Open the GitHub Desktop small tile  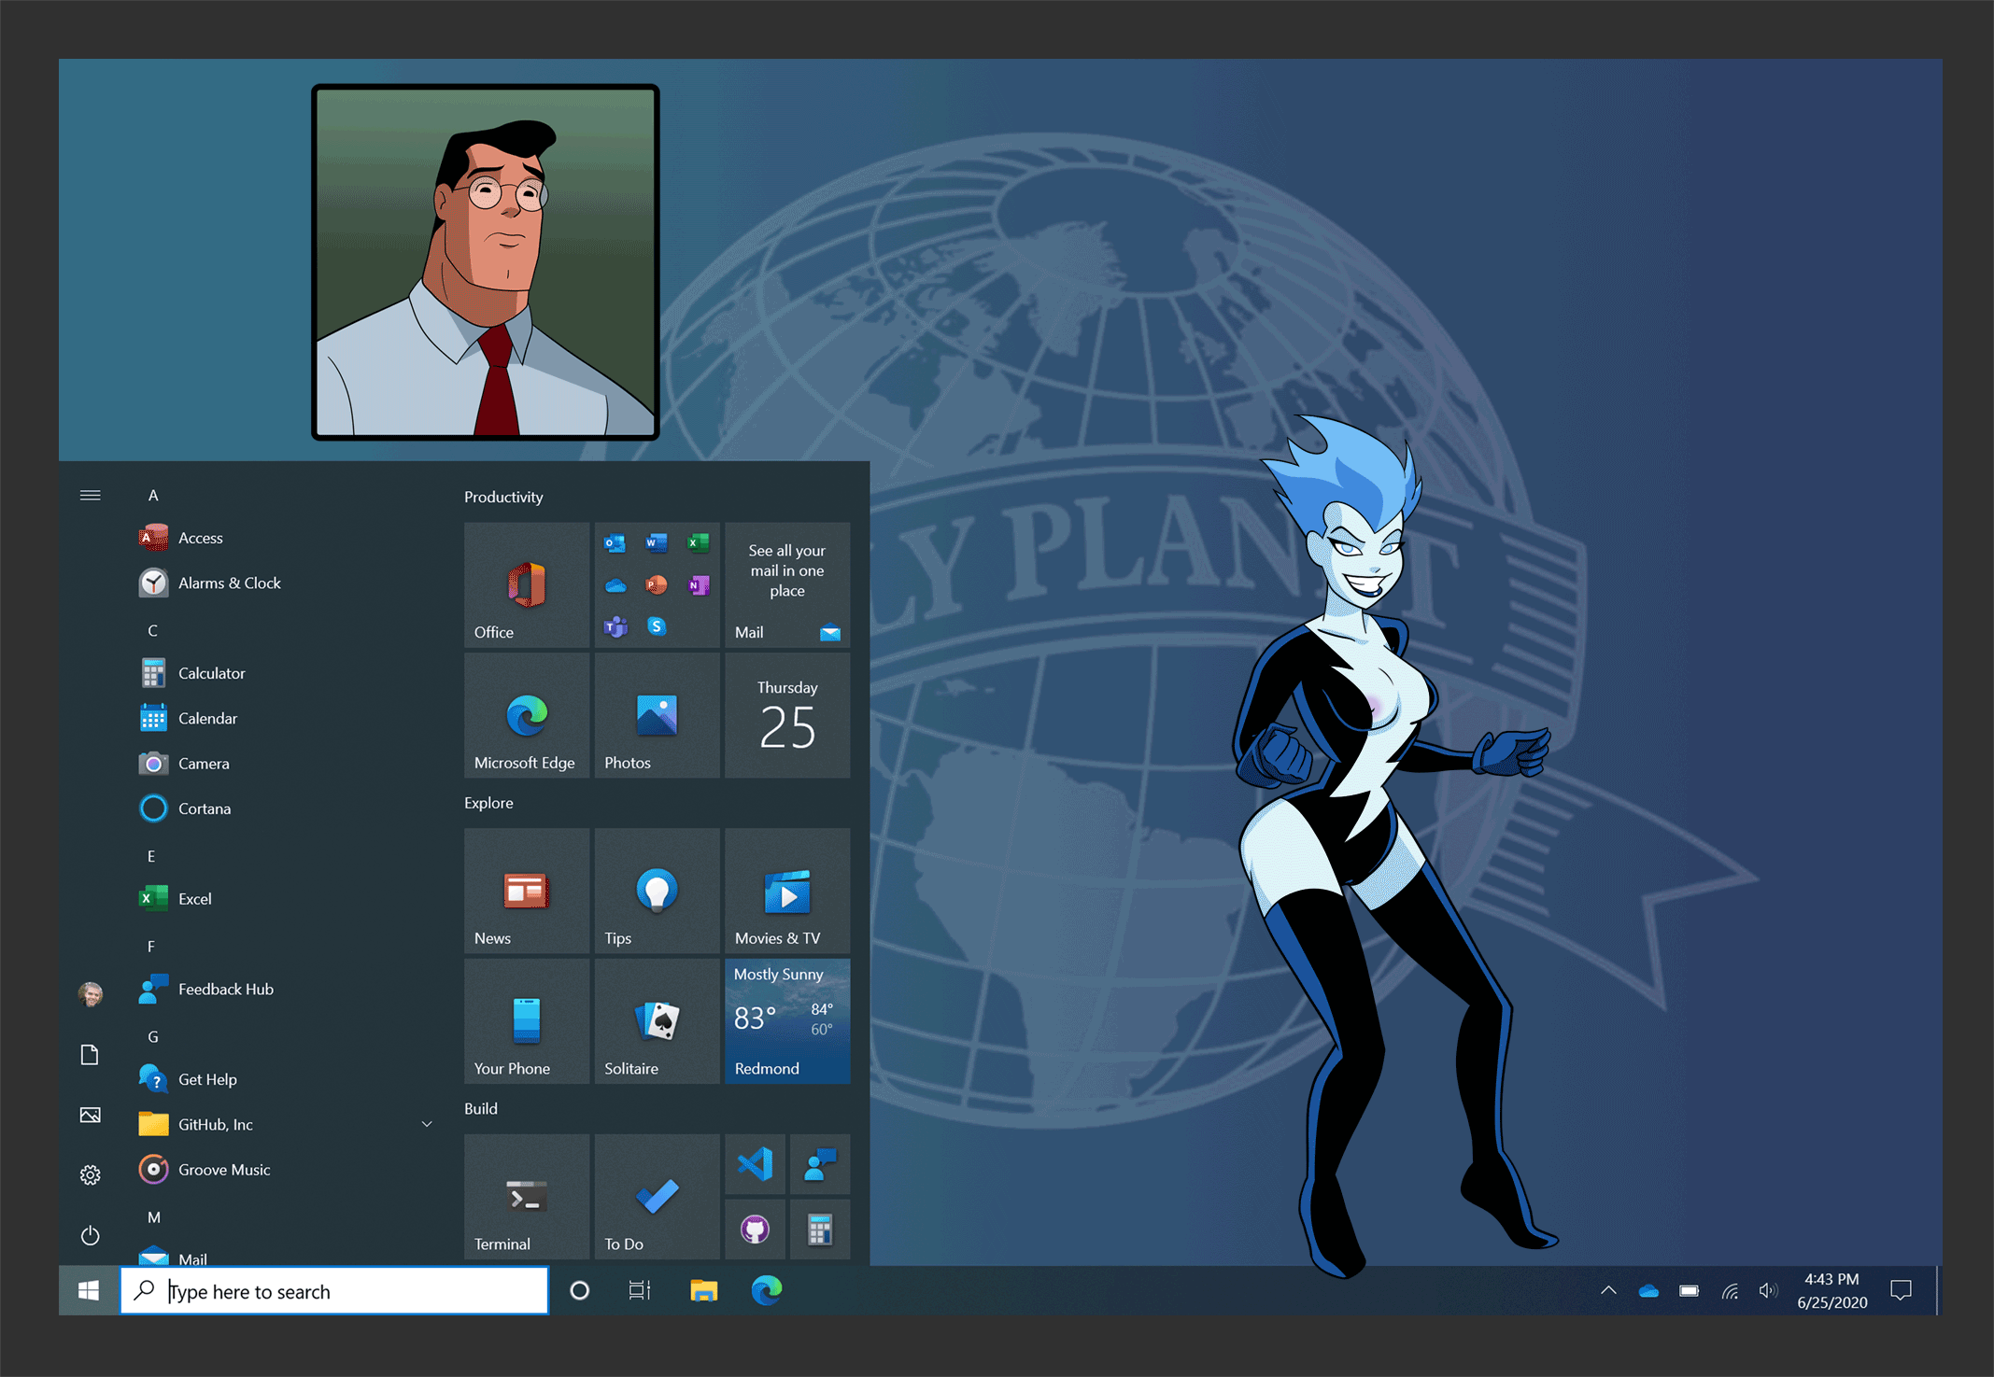tap(755, 1229)
